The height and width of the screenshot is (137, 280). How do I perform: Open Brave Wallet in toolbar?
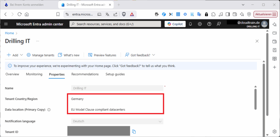pos(235,14)
